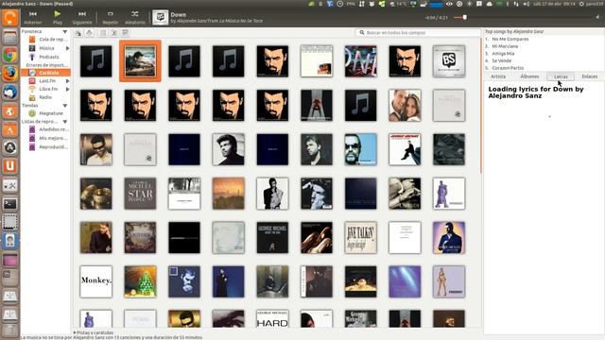Collapse the Fonoteca section arrow
Image resolution: width=605 pixels, height=340 pixels.
[65, 31]
